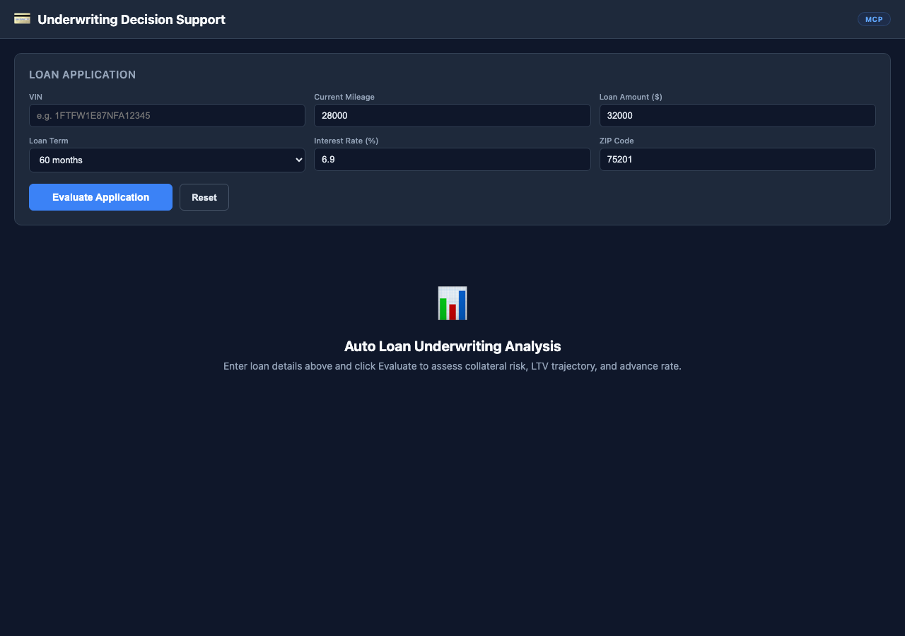Click the Reset button

tap(204, 197)
